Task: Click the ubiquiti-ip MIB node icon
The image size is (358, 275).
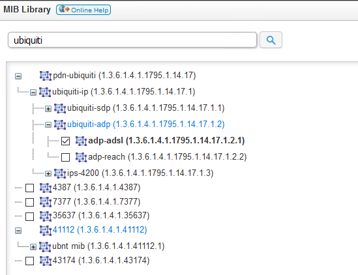Action: coord(45,92)
